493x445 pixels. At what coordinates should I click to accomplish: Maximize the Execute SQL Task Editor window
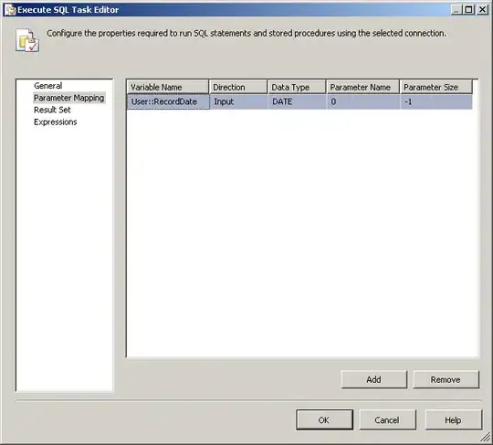[x=468, y=10]
